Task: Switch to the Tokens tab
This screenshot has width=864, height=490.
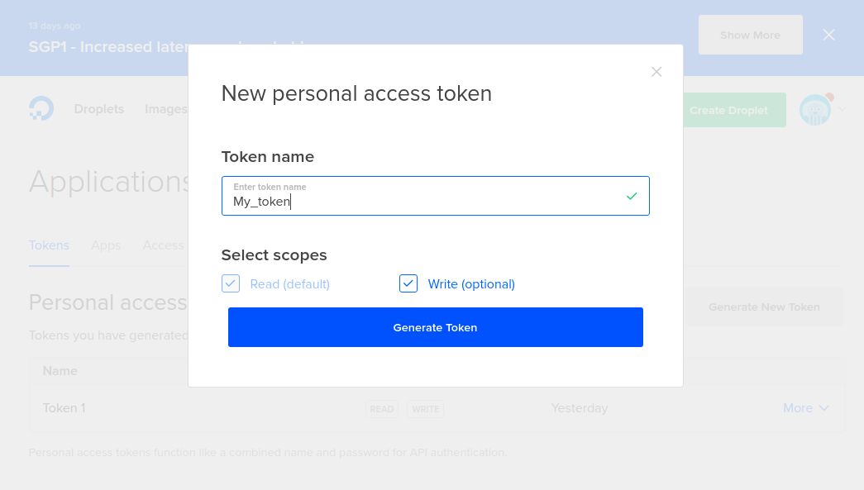Action: pyautogui.click(x=49, y=245)
